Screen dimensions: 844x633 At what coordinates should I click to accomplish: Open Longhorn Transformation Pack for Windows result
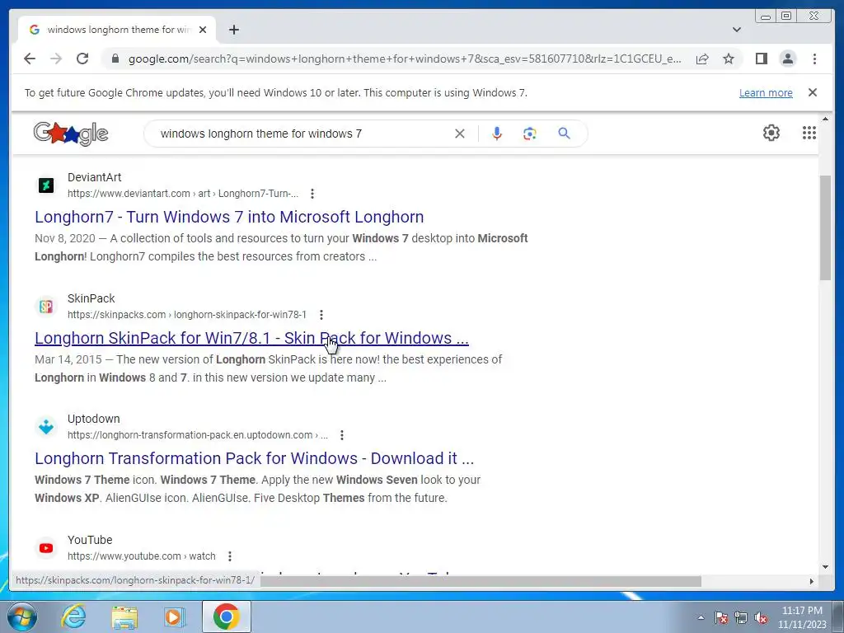click(254, 458)
